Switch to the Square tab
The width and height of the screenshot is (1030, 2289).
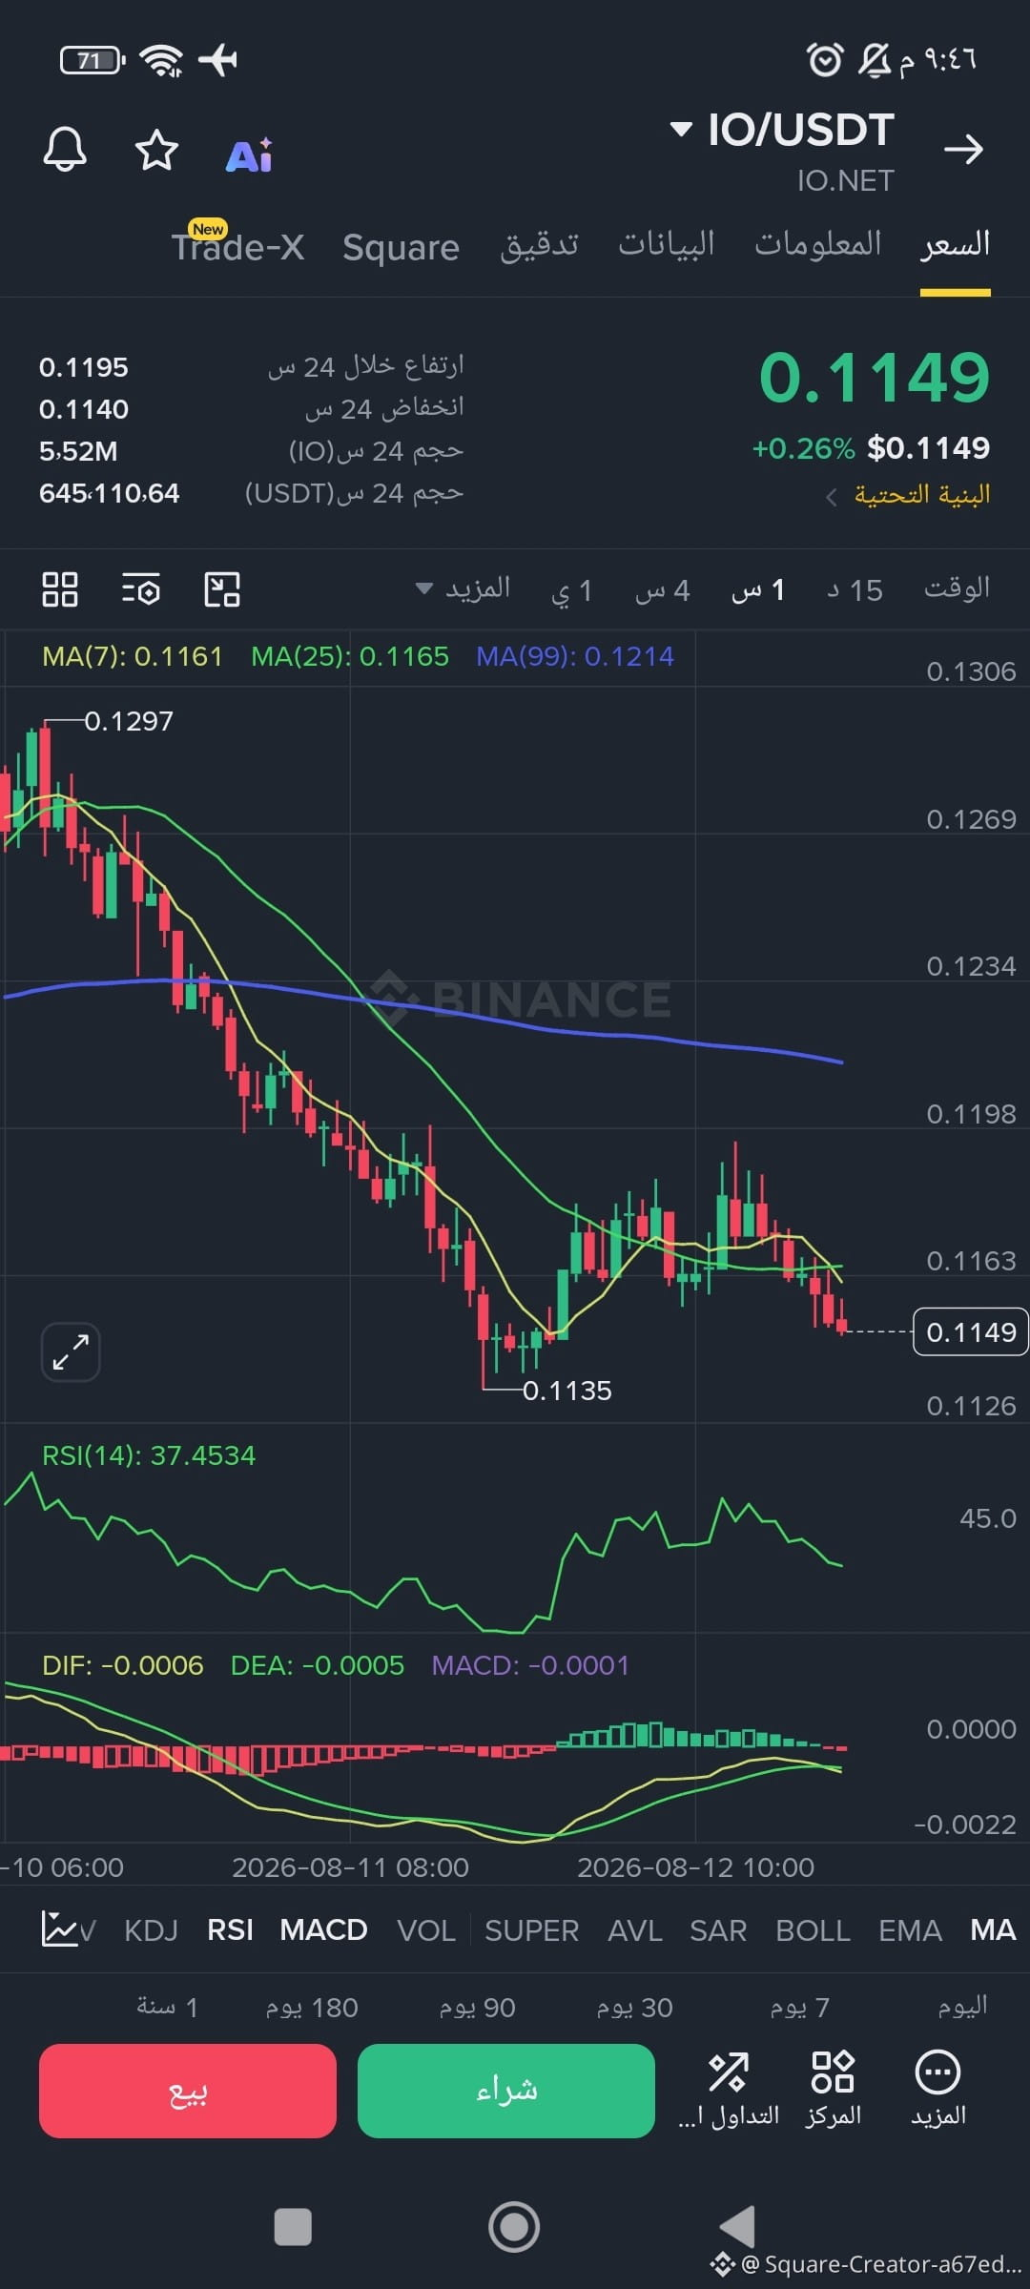pos(401,247)
